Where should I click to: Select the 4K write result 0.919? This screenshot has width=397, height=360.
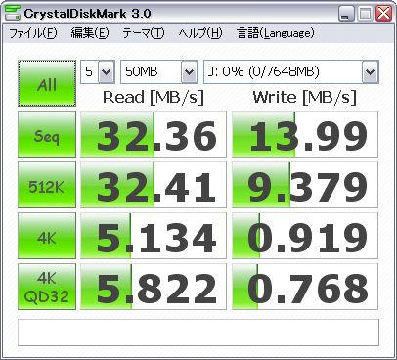305,236
